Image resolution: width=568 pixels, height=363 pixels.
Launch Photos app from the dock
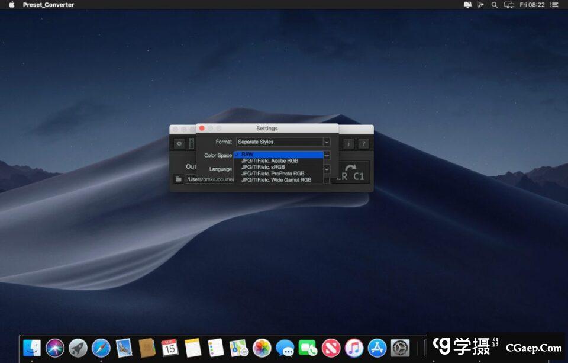[262, 348]
